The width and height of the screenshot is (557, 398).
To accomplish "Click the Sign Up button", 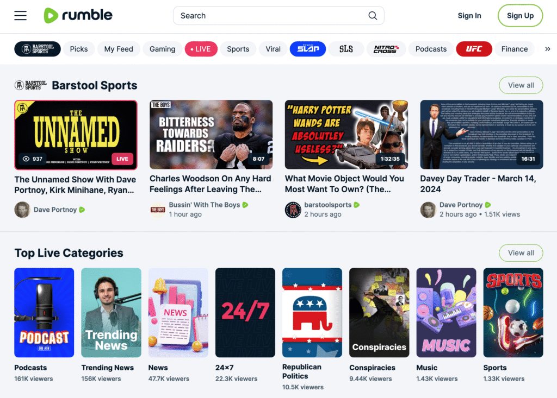I will (x=520, y=16).
